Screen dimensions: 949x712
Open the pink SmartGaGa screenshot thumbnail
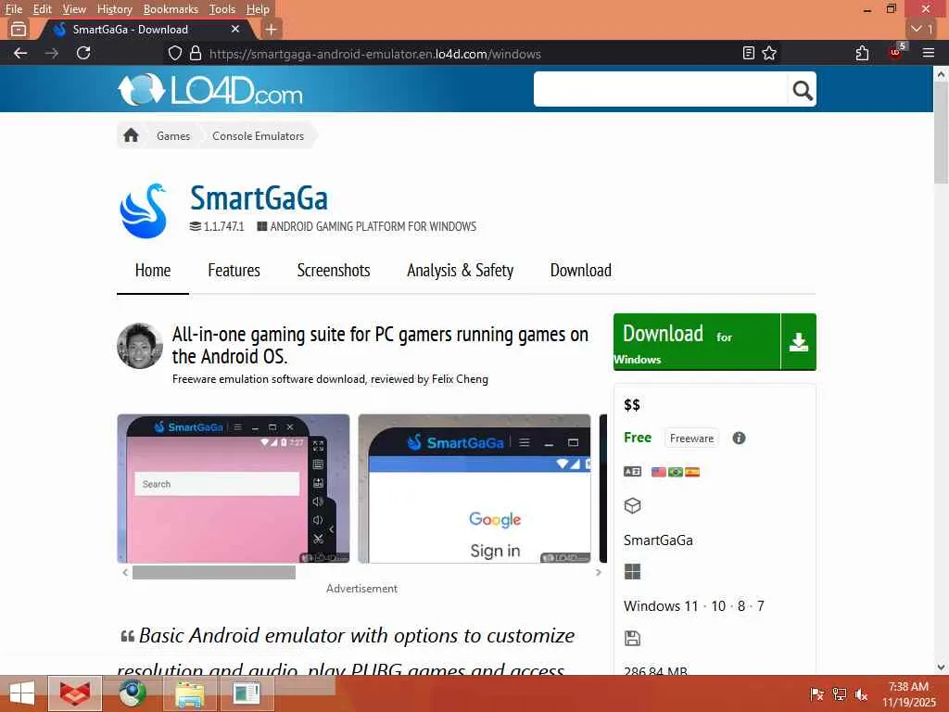233,489
